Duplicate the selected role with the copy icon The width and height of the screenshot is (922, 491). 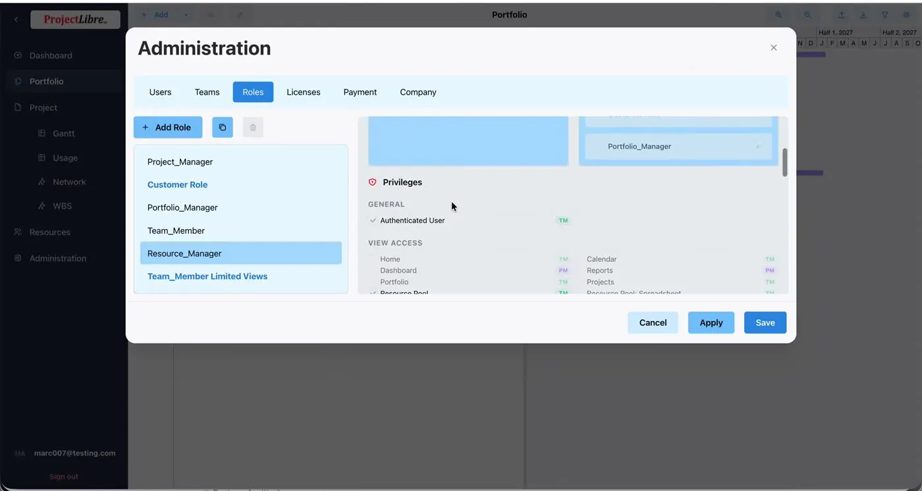(x=223, y=127)
